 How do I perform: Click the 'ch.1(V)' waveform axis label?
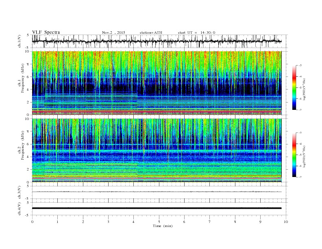tap(20, 41)
